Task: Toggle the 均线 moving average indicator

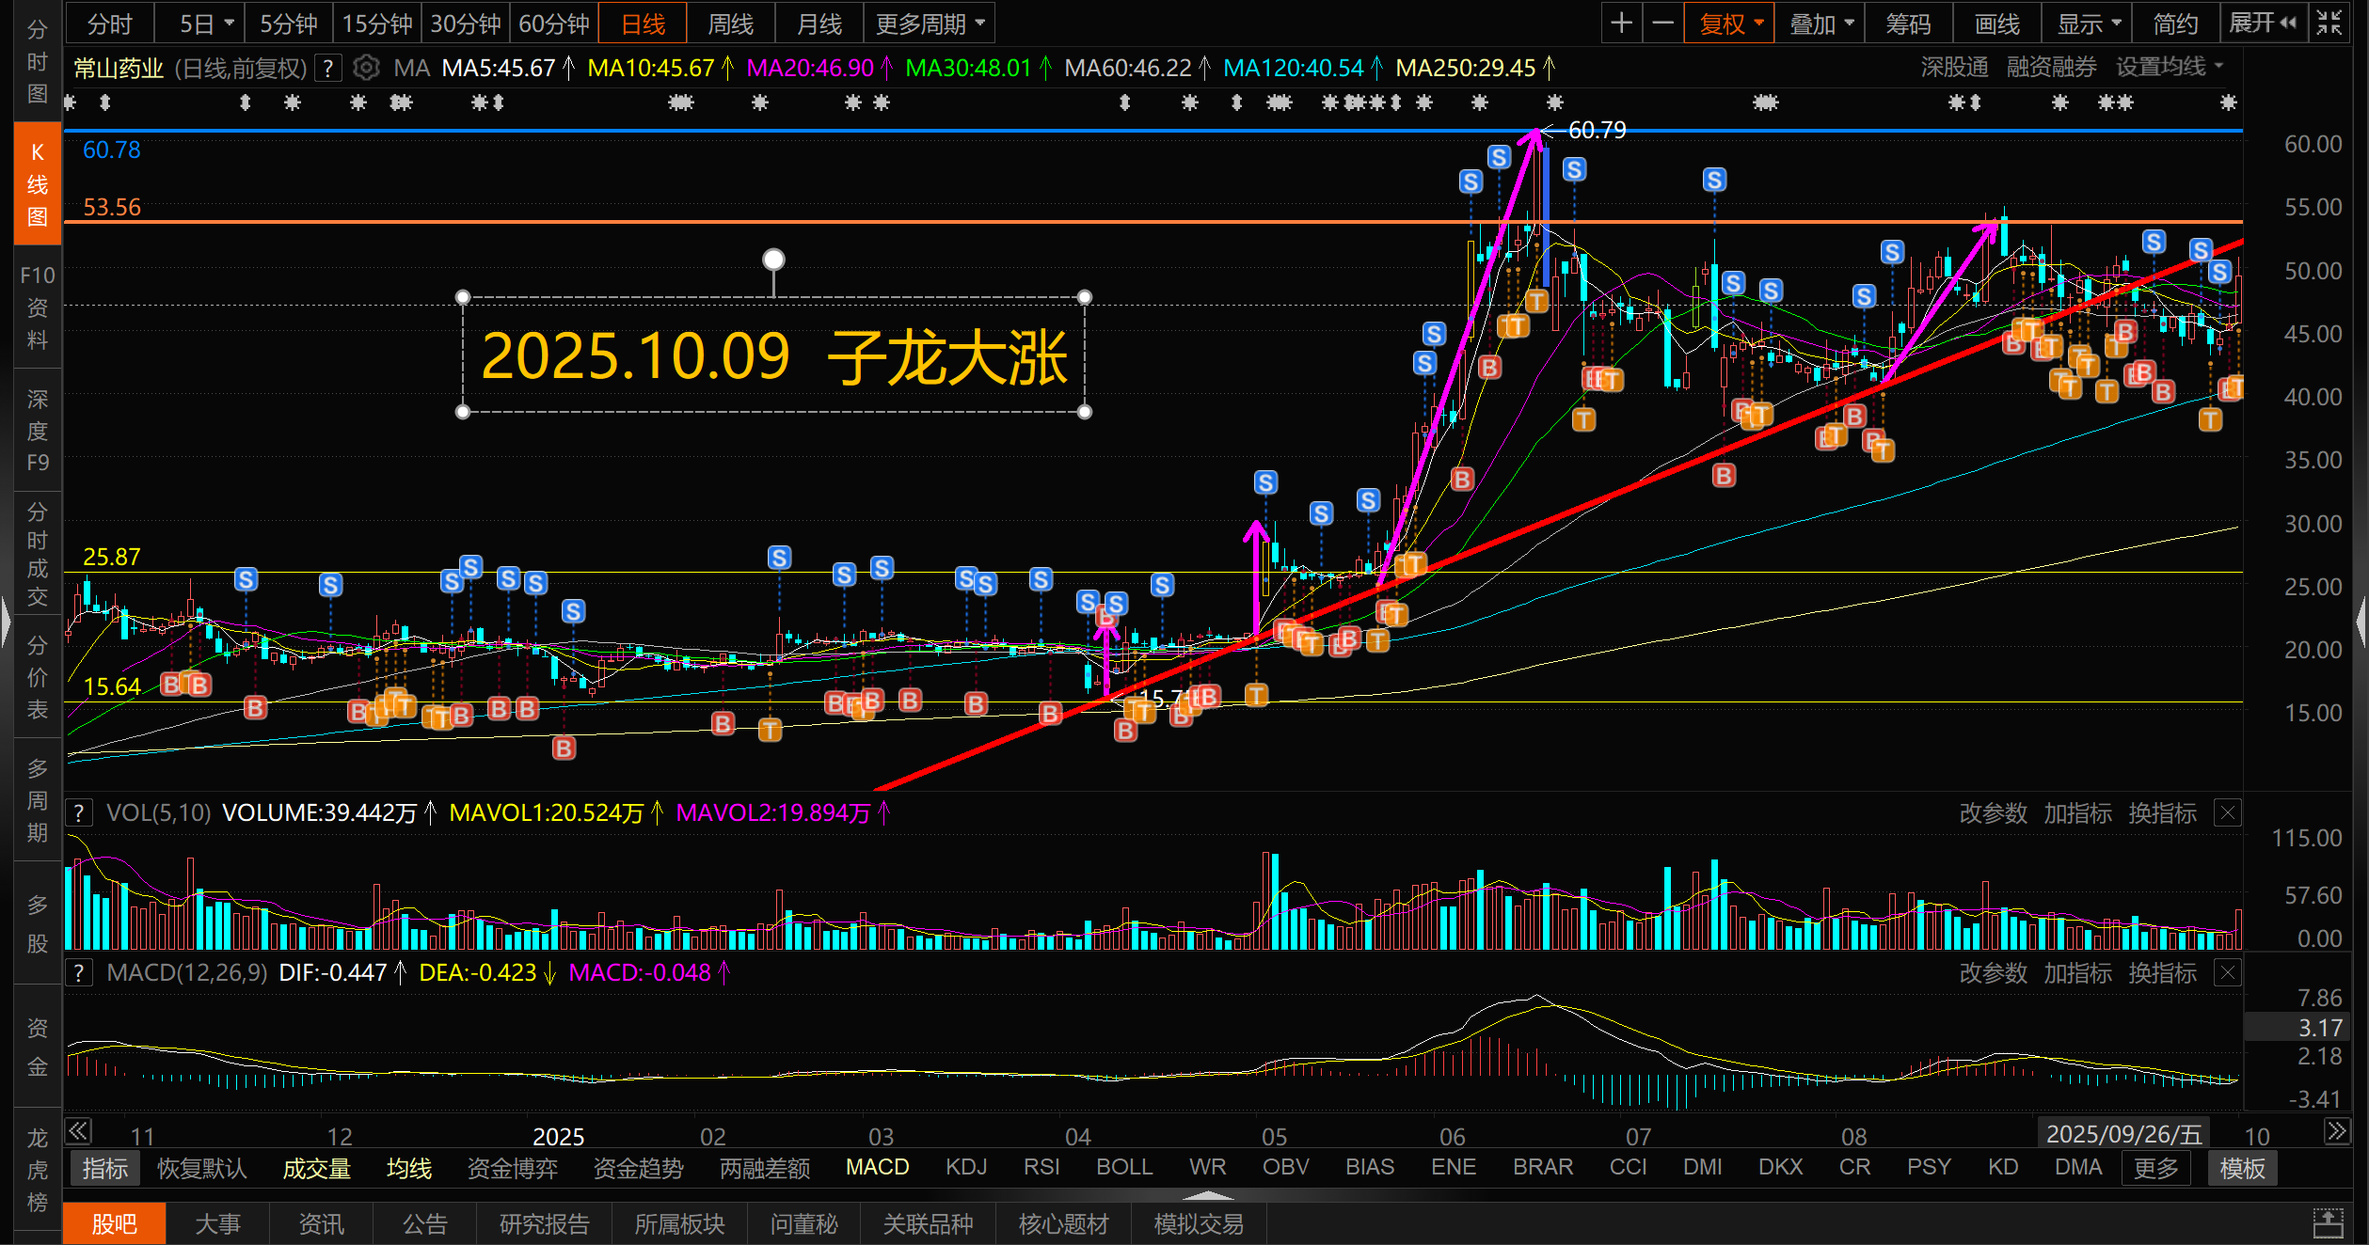Action: coord(409,1168)
